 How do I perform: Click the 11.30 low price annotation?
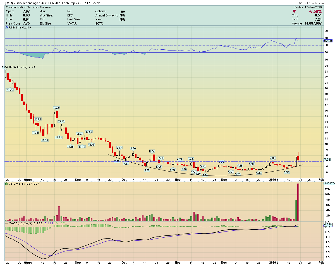(45, 140)
